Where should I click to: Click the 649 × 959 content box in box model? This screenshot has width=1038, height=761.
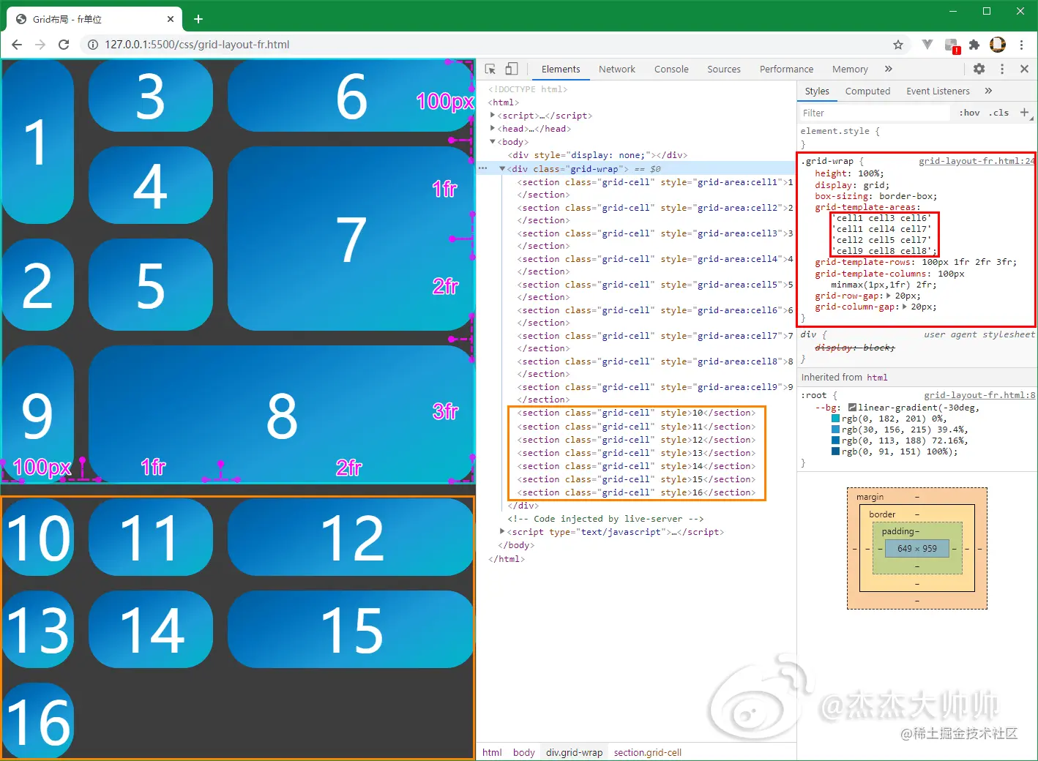tap(917, 548)
